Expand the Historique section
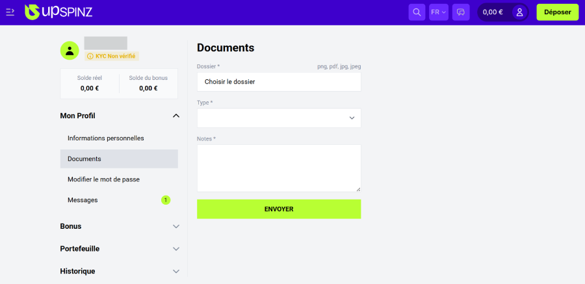Viewport: 585px width, 284px height. 175,271
